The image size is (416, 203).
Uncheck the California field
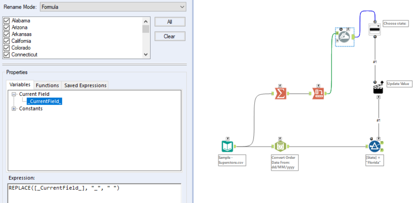coord(7,41)
